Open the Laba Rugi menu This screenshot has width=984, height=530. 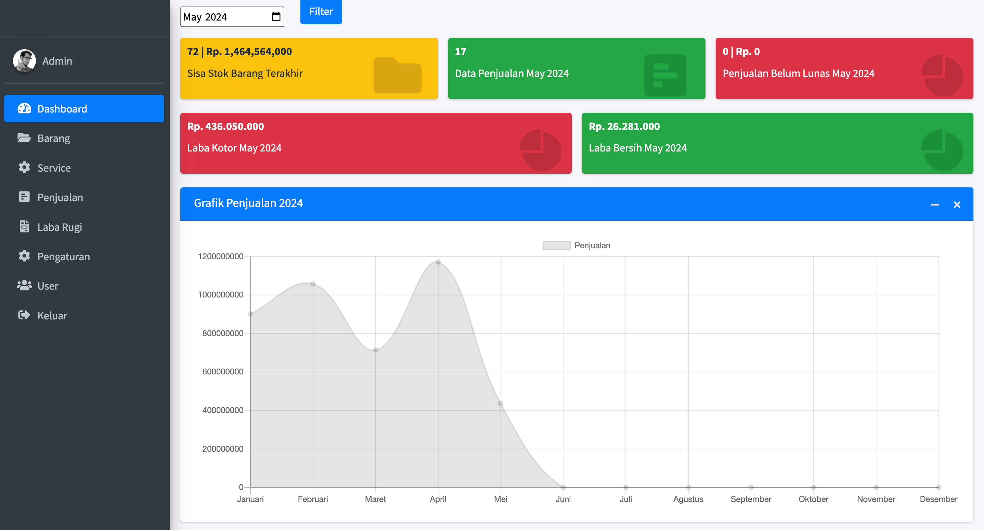point(60,227)
